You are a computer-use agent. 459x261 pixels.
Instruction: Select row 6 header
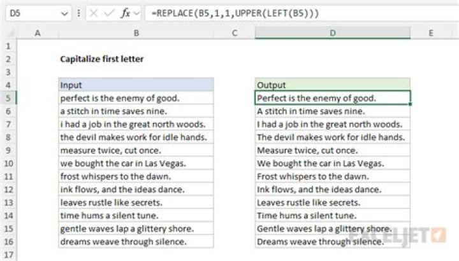8,111
